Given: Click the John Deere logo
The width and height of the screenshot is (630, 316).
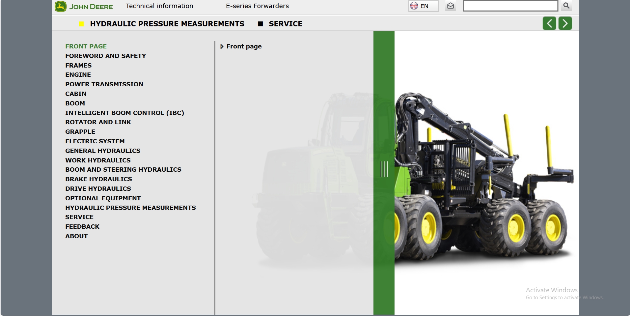Looking at the screenshot, I should (x=84, y=7).
